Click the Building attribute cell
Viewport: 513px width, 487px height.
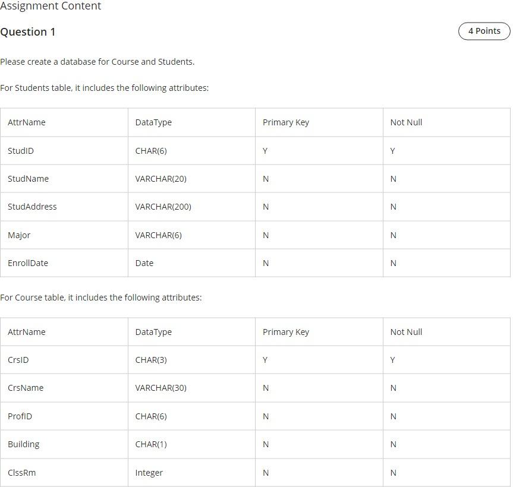tap(64, 444)
